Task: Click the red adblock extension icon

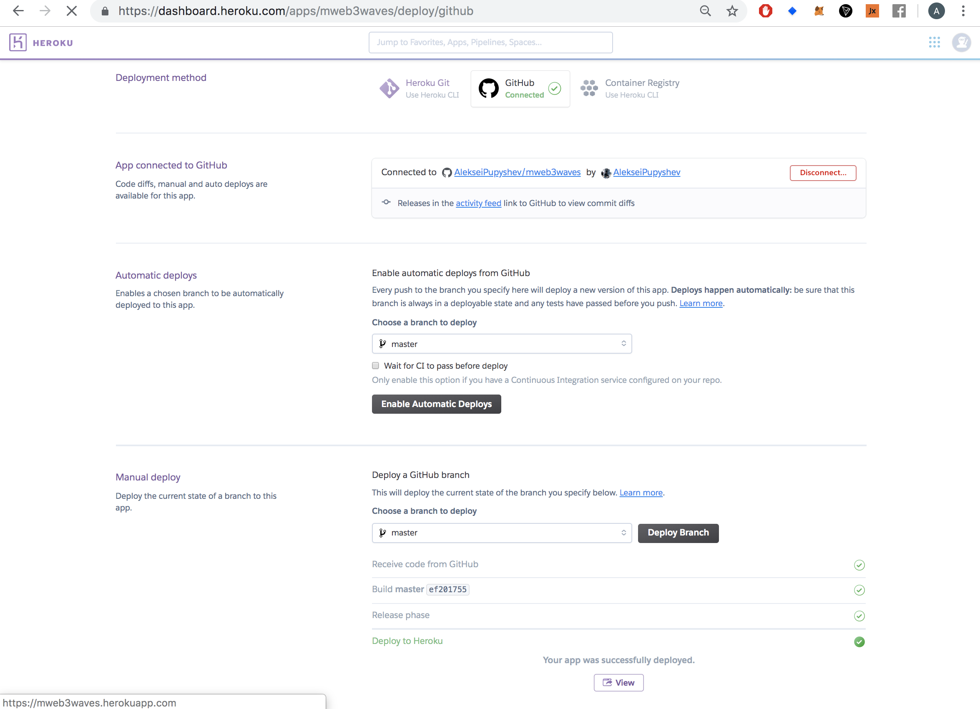Action: coord(765,11)
